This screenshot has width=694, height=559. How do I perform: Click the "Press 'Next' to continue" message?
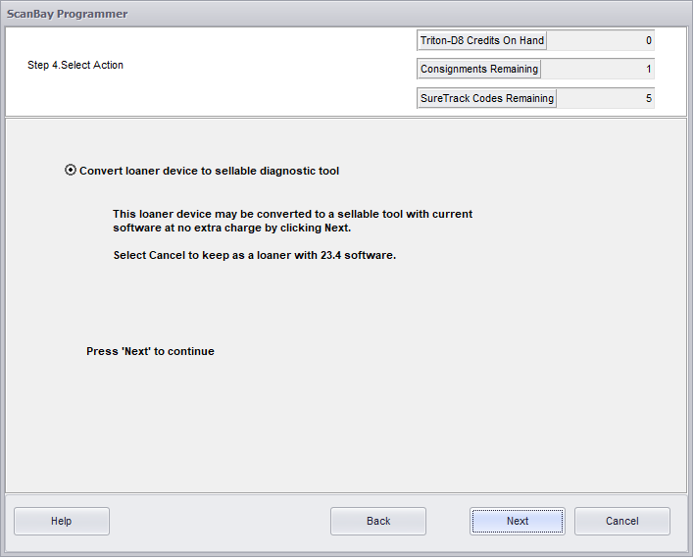(x=150, y=351)
